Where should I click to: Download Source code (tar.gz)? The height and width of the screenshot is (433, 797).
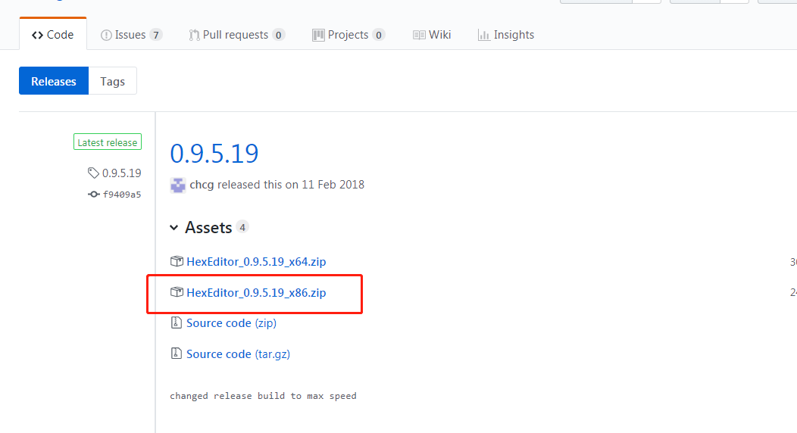tap(239, 354)
